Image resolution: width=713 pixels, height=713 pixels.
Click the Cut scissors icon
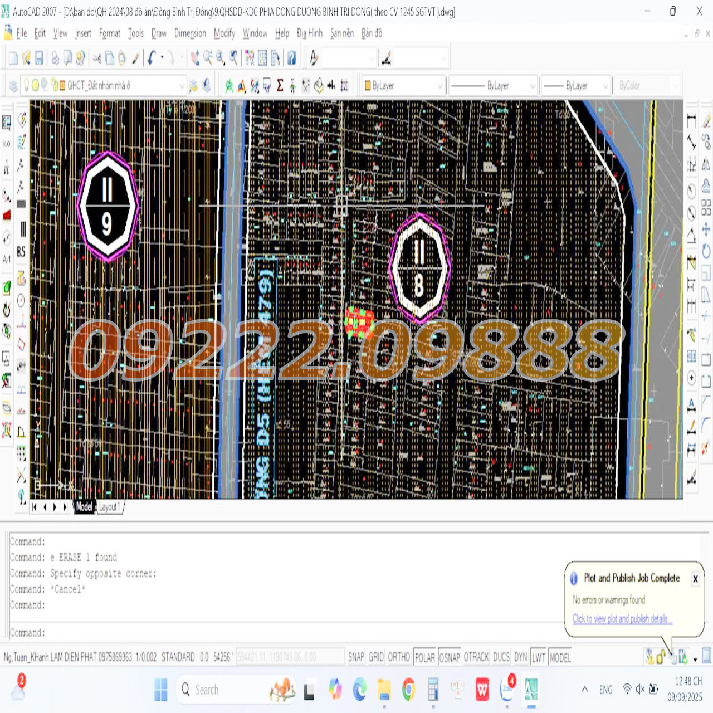point(97,58)
